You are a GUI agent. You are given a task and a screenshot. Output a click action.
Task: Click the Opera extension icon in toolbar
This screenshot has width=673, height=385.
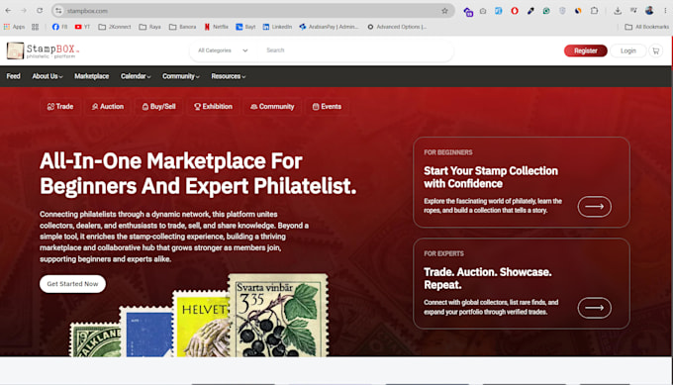click(515, 11)
